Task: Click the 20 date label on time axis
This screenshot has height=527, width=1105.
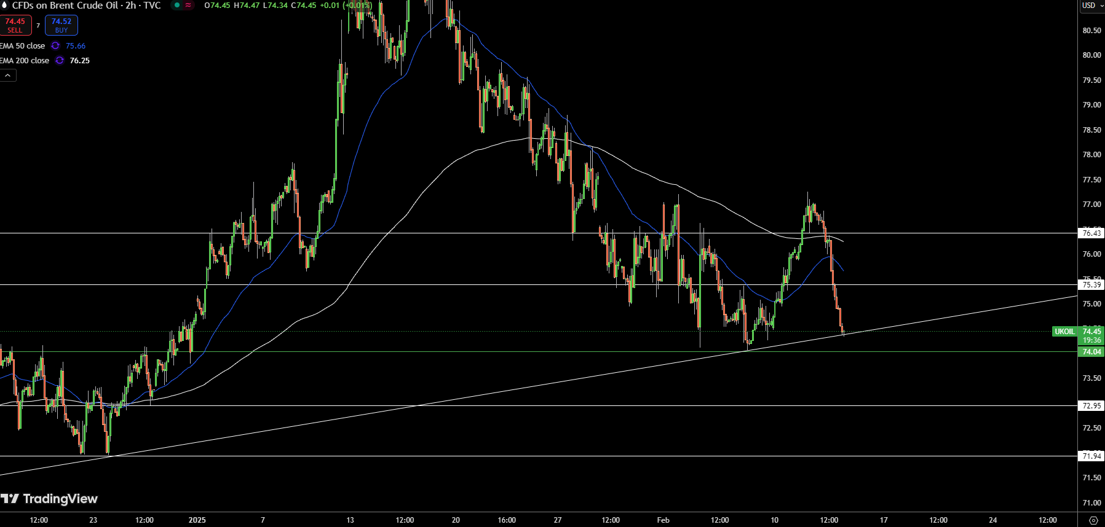Action: 456,520
